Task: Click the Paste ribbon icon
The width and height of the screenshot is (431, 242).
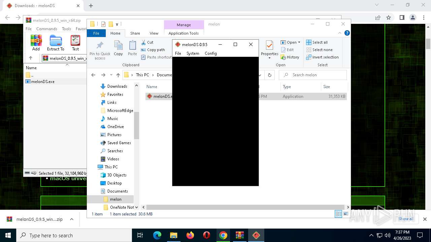Action: (x=132, y=48)
